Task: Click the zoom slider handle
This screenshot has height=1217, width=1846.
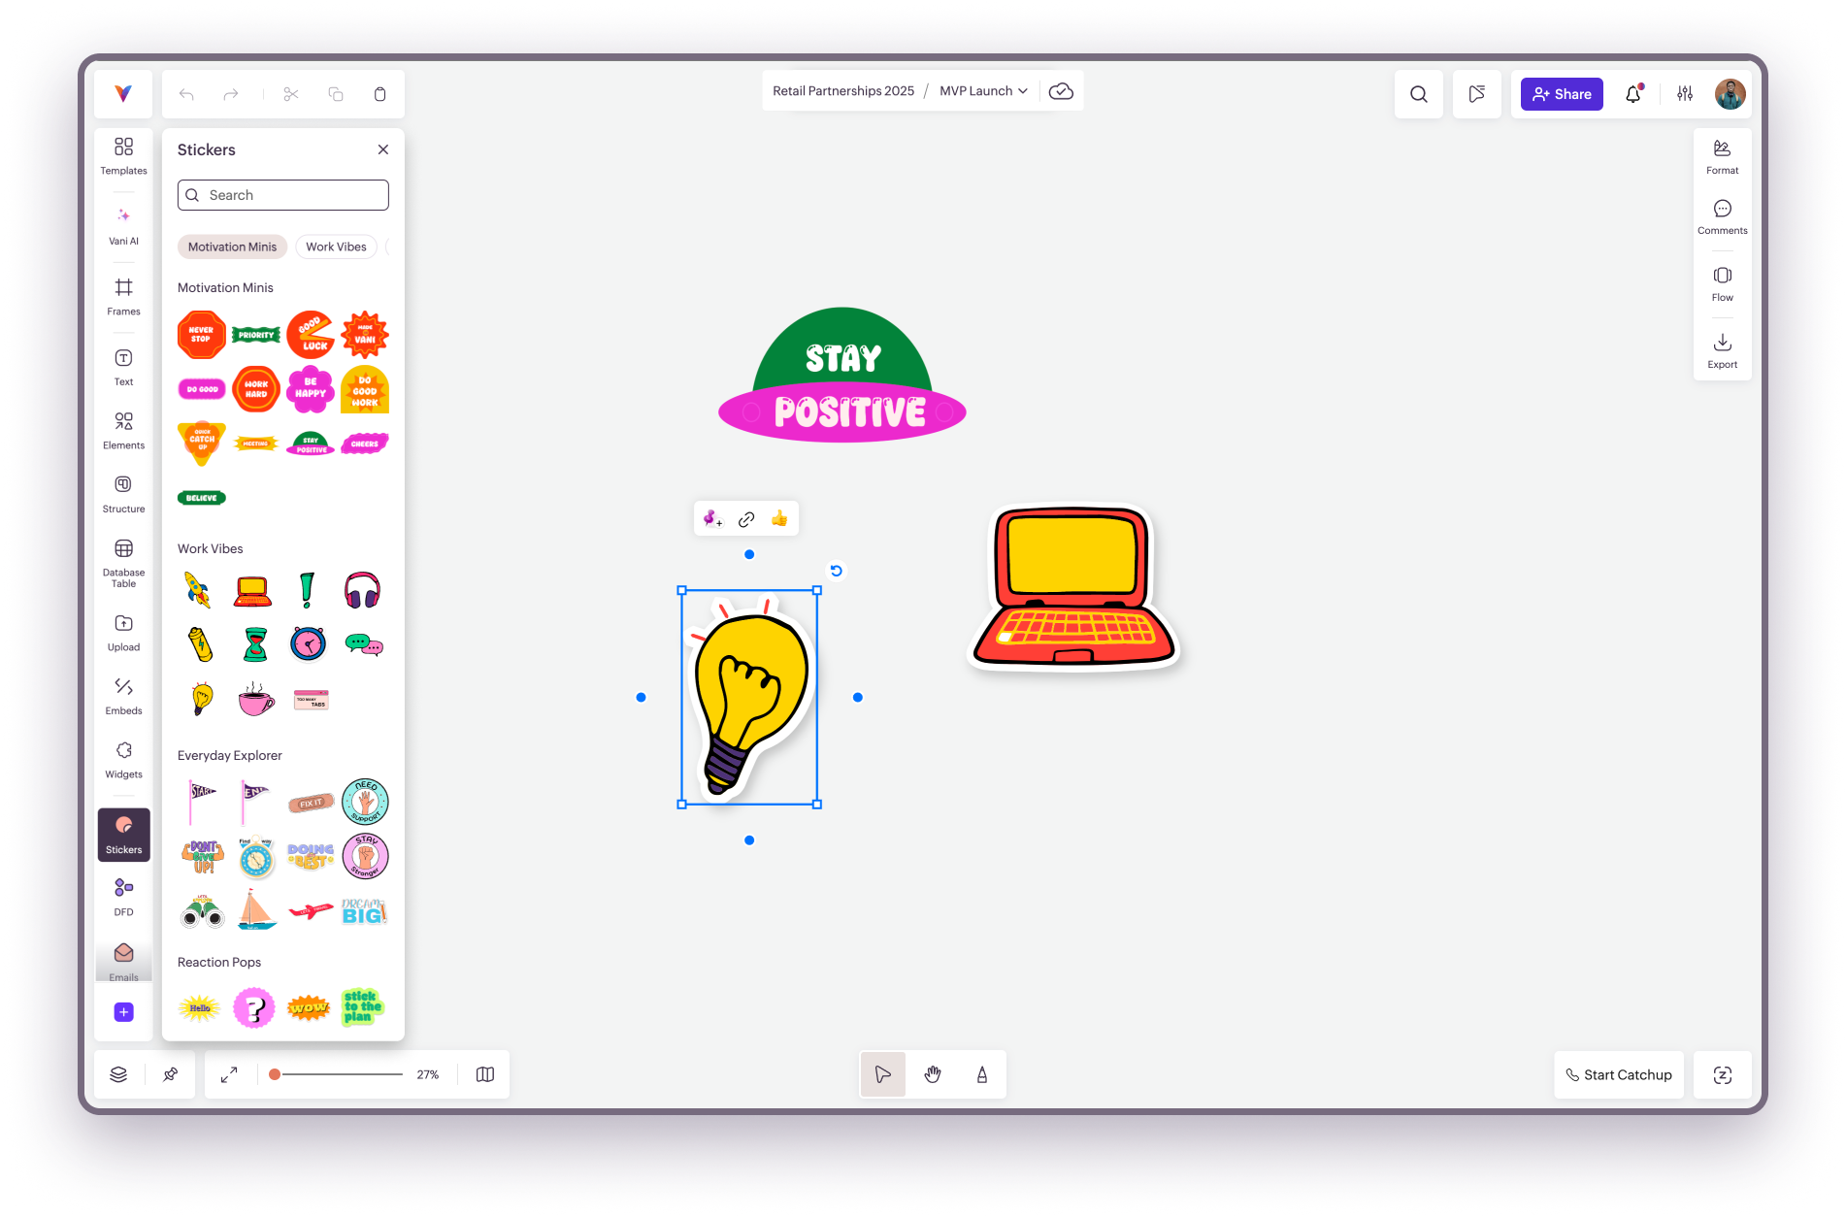Action: point(275,1074)
